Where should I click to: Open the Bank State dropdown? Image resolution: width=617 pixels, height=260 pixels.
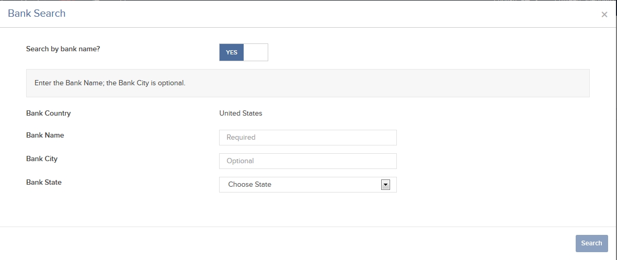307,185
